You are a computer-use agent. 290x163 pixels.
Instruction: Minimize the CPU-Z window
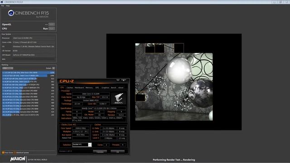point(118,80)
